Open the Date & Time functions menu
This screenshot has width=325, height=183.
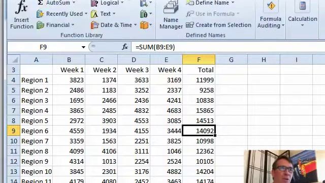(x=114, y=25)
